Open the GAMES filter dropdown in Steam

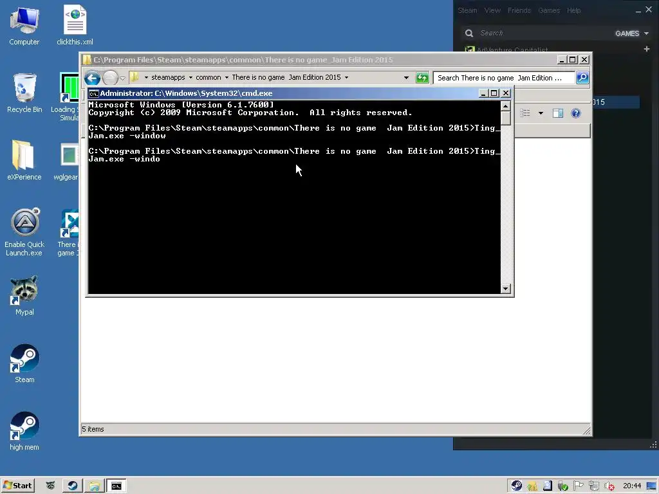click(632, 33)
